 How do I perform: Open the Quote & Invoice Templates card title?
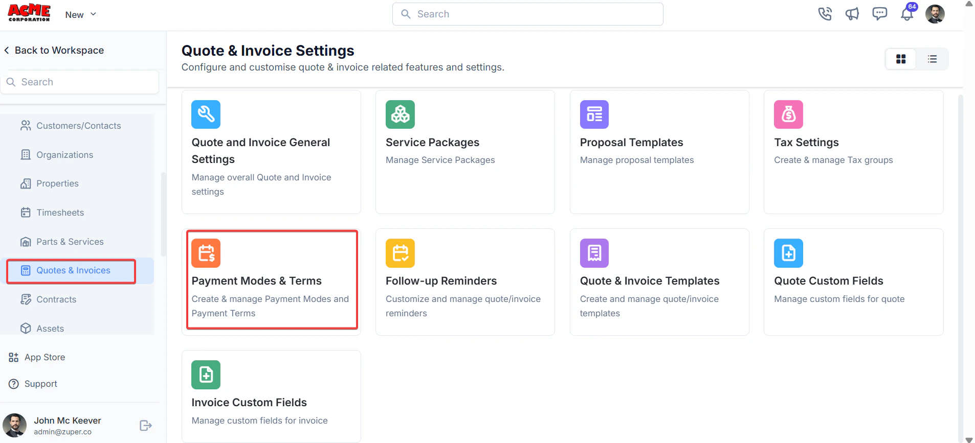[x=650, y=281]
